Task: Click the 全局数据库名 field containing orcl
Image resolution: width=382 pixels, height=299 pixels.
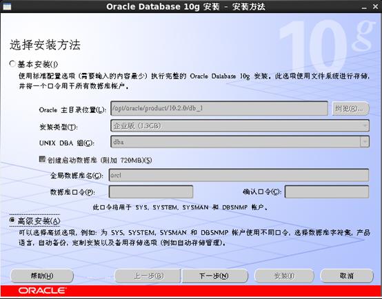Action: point(239,175)
